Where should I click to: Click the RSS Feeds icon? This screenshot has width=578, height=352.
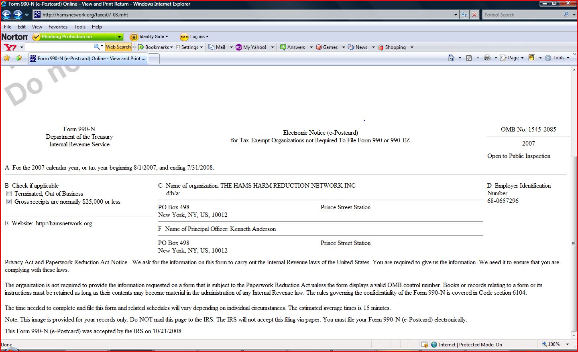pos(468,58)
